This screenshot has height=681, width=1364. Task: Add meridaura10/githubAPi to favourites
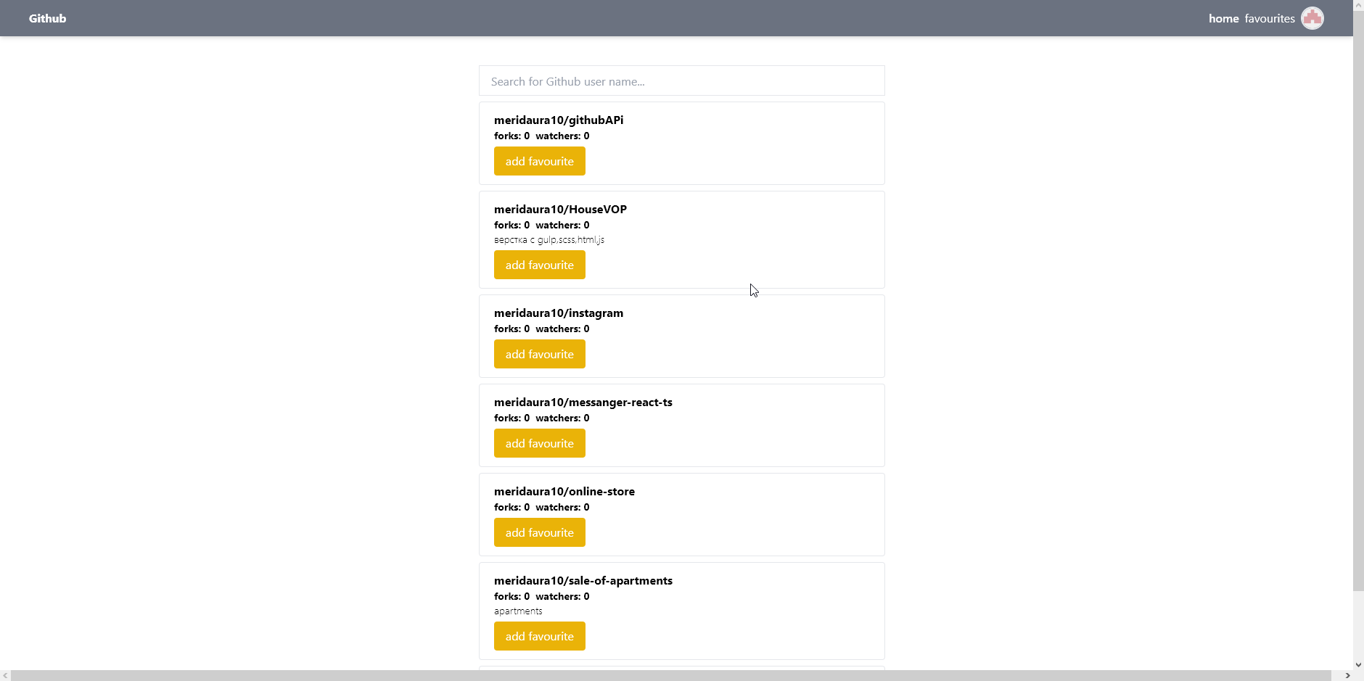point(540,161)
